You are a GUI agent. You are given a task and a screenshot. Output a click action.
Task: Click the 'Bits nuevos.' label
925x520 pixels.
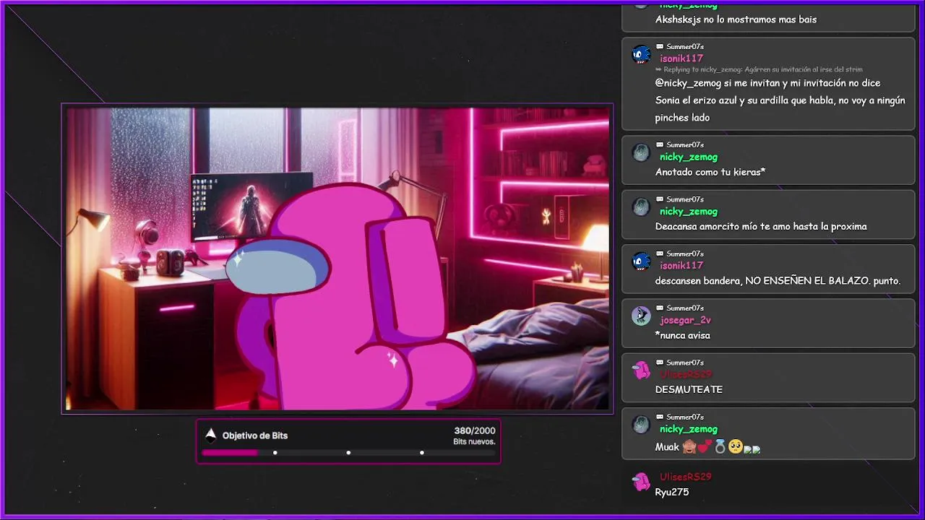tap(475, 442)
